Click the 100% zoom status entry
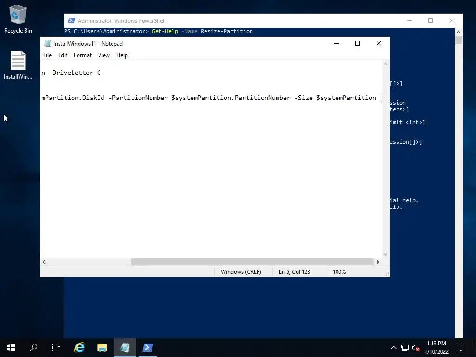476x357 pixels. pyautogui.click(x=339, y=271)
